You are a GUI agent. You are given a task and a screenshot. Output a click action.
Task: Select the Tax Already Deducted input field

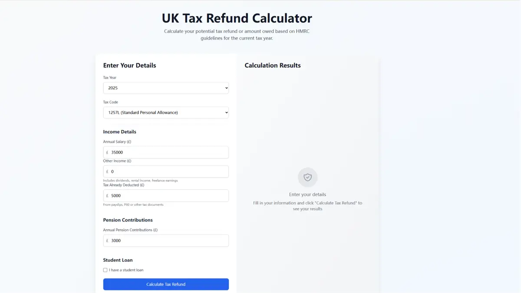[169, 195]
